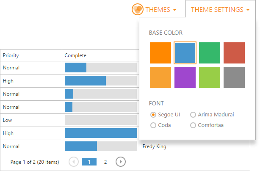Select the lime green color swatch
The height and width of the screenshot is (171, 260).
pos(210,77)
